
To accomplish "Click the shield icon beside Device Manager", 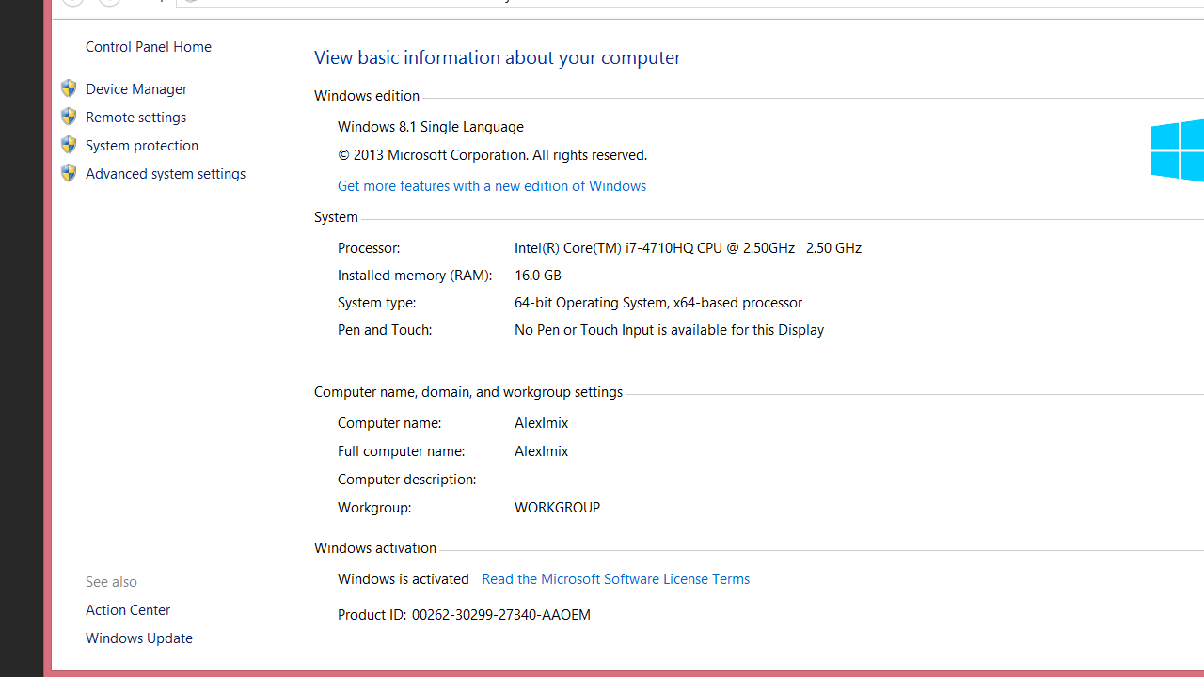I will coord(69,88).
